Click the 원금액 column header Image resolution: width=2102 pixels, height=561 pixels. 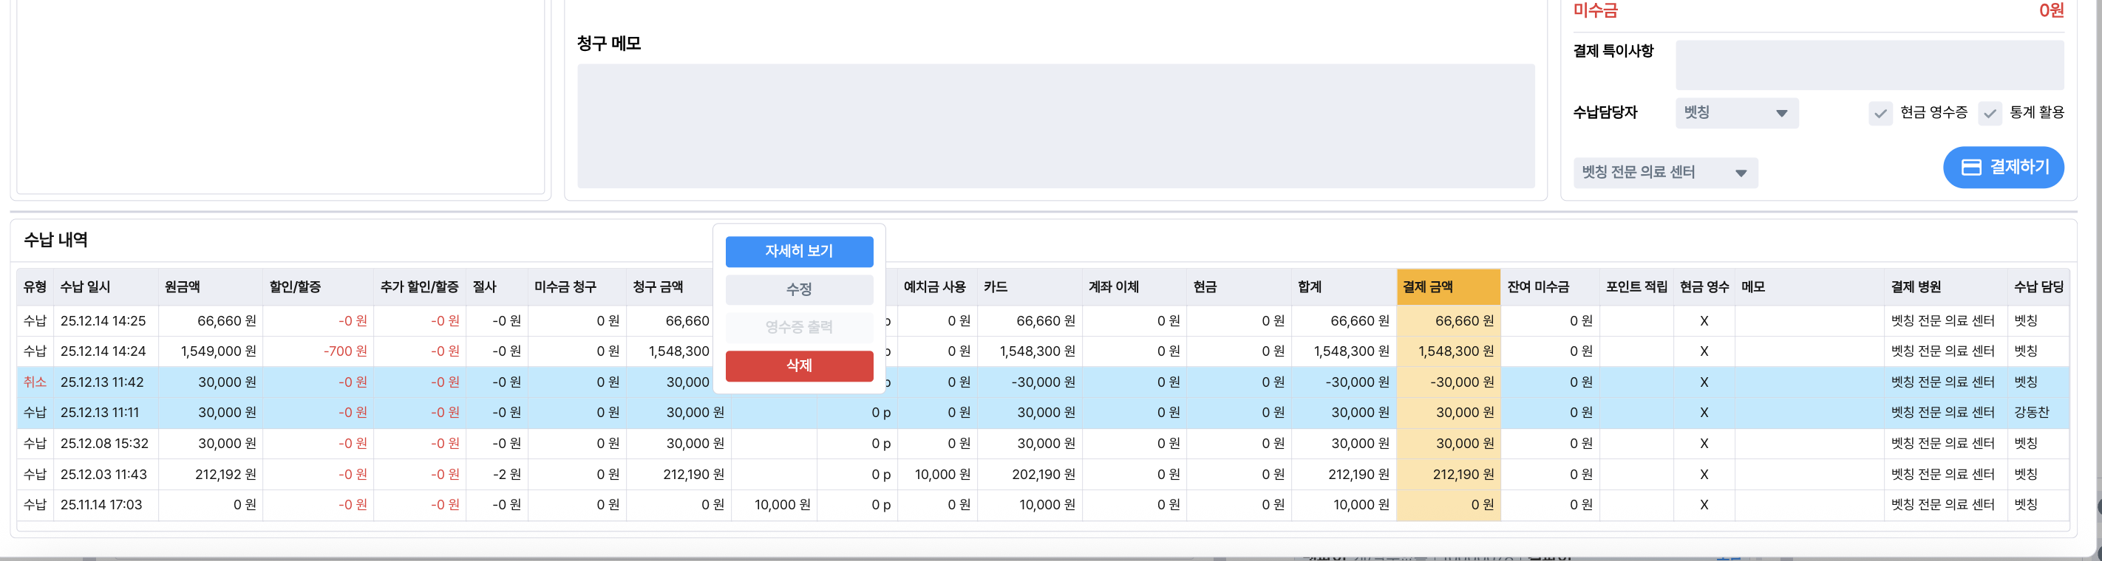[183, 287]
